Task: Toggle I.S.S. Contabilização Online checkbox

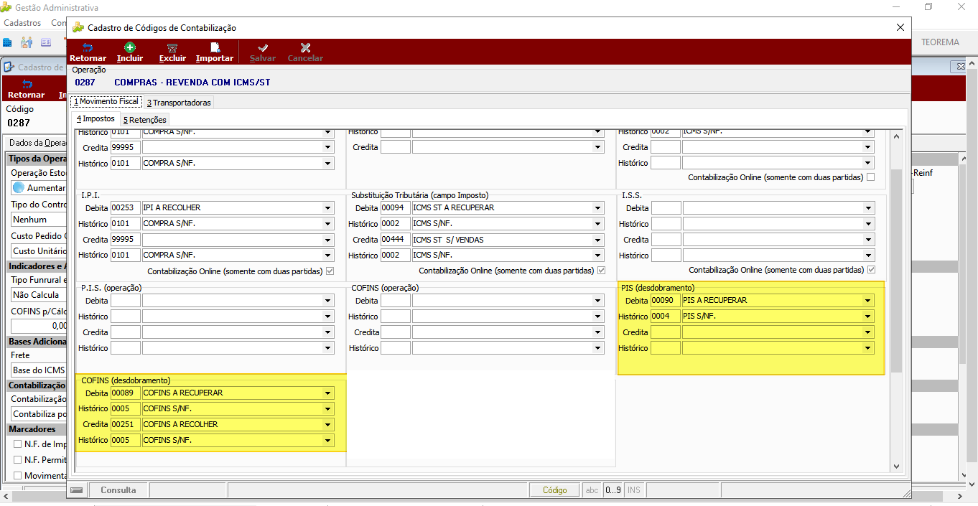Action: 871,270
